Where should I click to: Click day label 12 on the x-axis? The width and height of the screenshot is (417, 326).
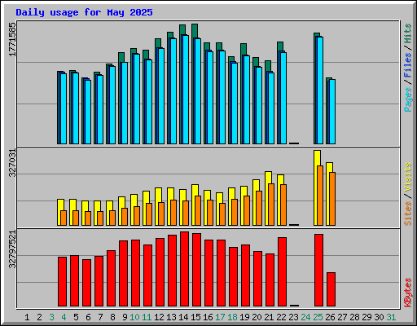coord(159,317)
